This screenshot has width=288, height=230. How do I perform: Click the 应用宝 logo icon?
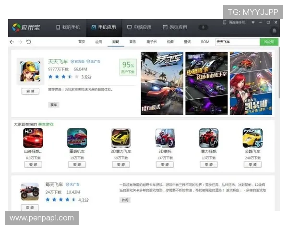16,27
